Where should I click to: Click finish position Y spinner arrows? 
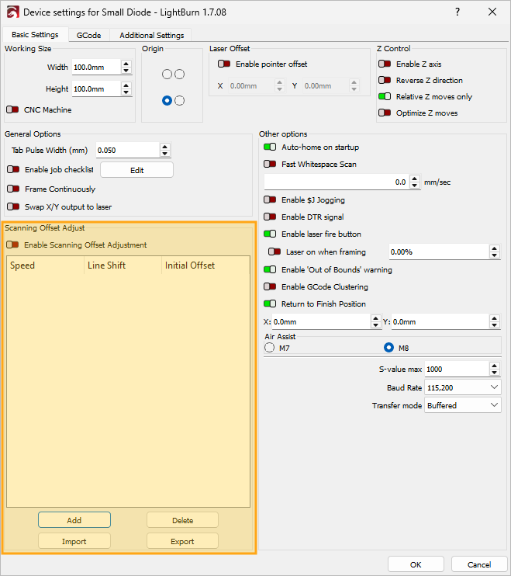(x=495, y=322)
